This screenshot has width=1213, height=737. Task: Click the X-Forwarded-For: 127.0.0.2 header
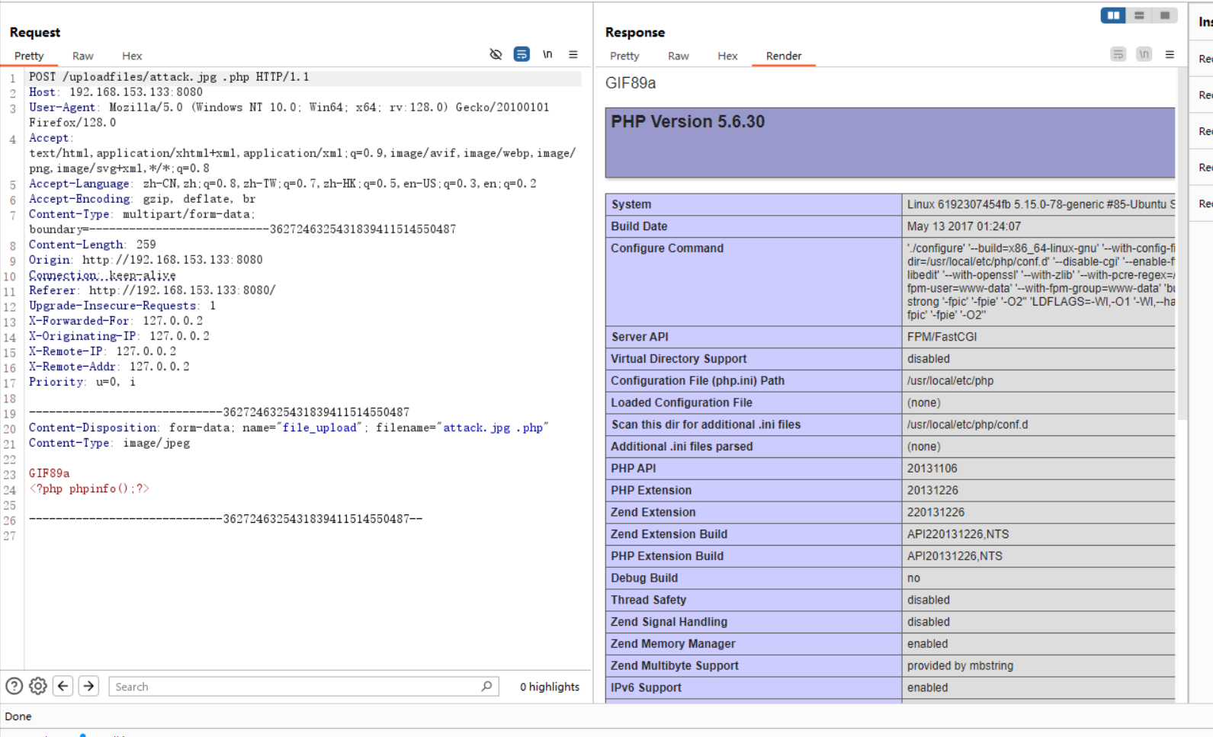(x=116, y=321)
